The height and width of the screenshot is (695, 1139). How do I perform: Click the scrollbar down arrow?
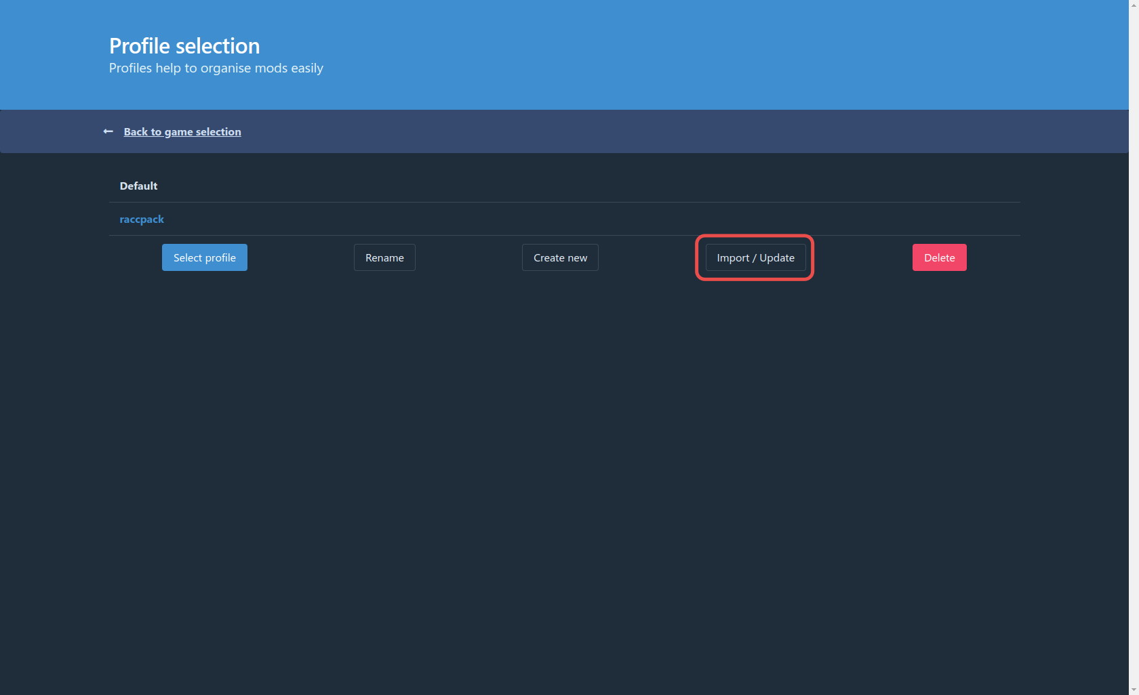coord(1134,690)
